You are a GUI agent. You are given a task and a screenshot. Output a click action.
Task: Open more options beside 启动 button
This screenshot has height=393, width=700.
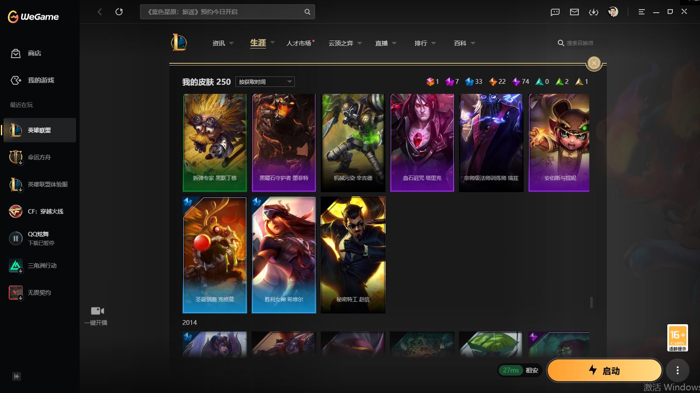[x=678, y=371]
